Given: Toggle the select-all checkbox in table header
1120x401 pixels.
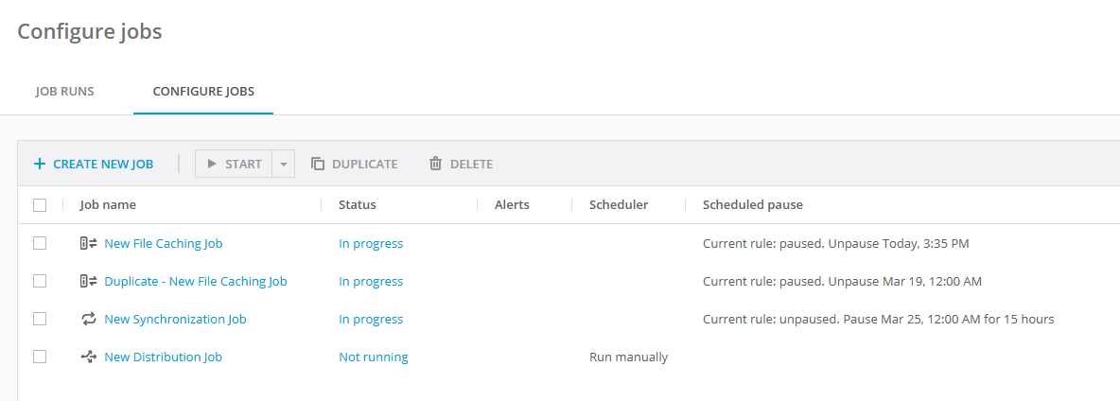Looking at the screenshot, I should (x=40, y=204).
